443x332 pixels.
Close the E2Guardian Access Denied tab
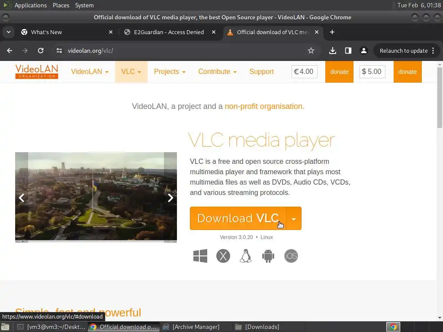click(x=214, y=32)
